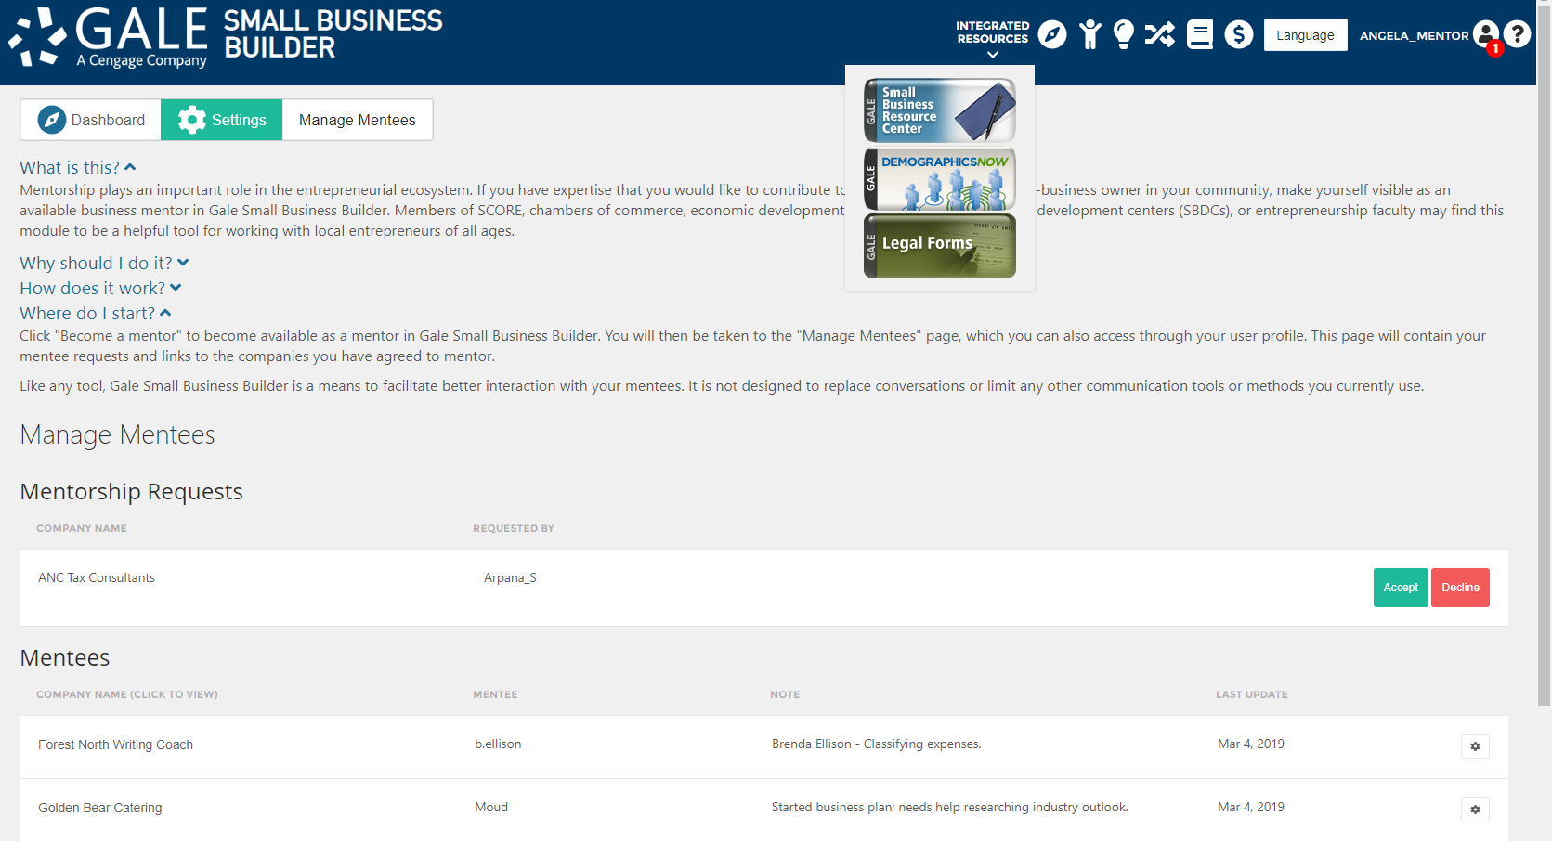Open the Legal Forms resource thumbnail

click(x=940, y=246)
